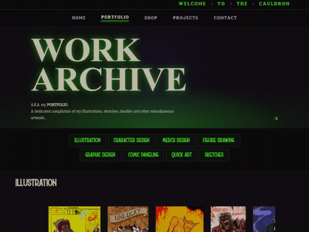Go to the Home page
This screenshot has width=309, height=232.
tap(78, 18)
